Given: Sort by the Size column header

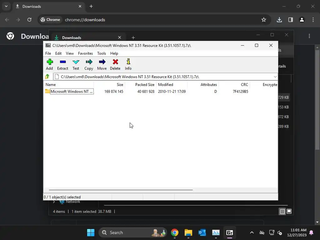Looking at the screenshot, I should [x=109, y=84].
